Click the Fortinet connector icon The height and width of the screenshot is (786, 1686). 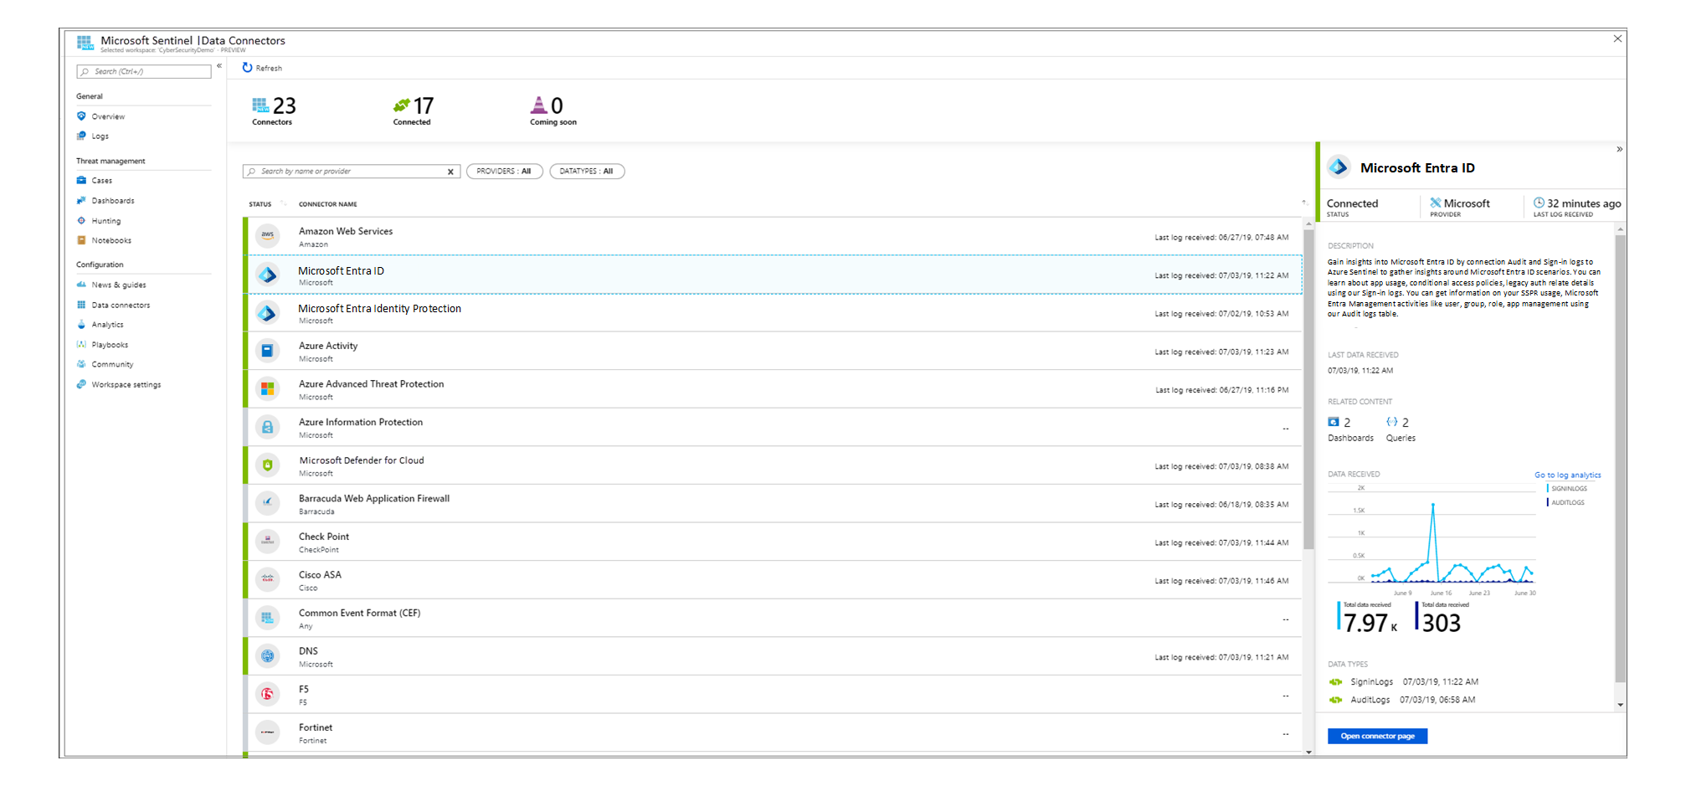tap(267, 732)
